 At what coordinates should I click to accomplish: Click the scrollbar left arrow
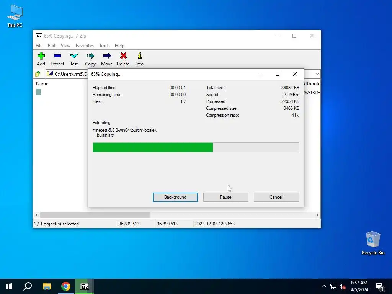click(37, 215)
